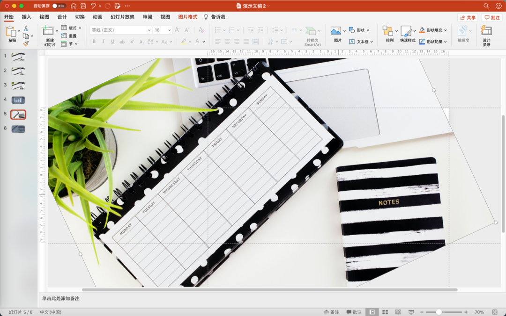The image size is (506, 316).
Task: Open the Review (审阅) tab
Action: click(x=148, y=17)
